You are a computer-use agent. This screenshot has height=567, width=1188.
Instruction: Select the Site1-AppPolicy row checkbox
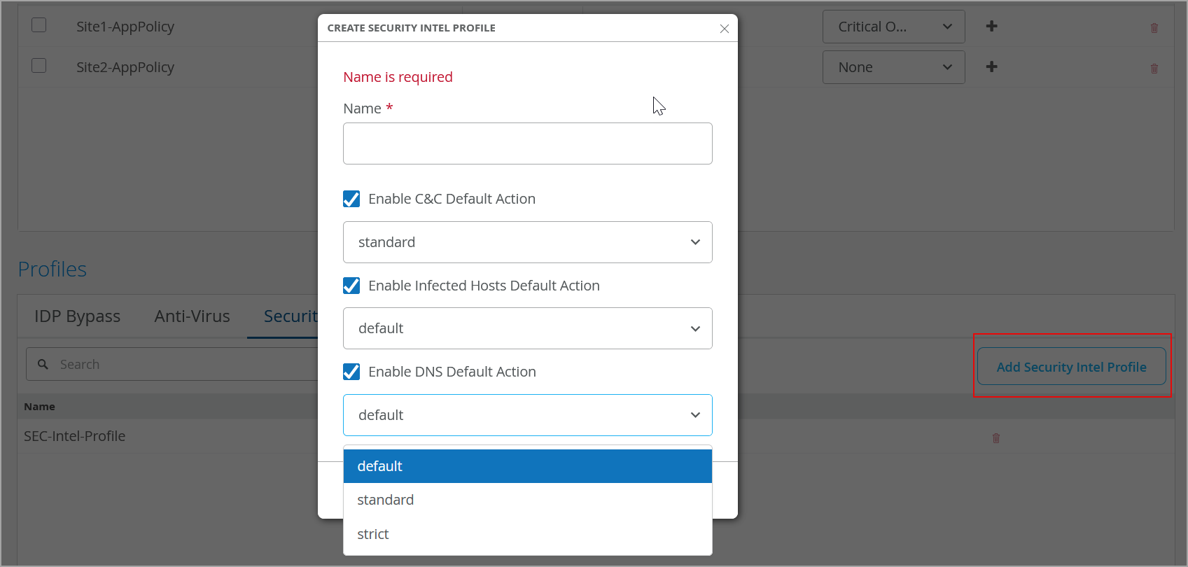[x=39, y=25]
